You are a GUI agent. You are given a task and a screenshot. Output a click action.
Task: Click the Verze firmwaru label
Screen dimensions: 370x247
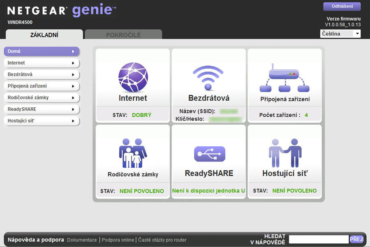pos(344,18)
